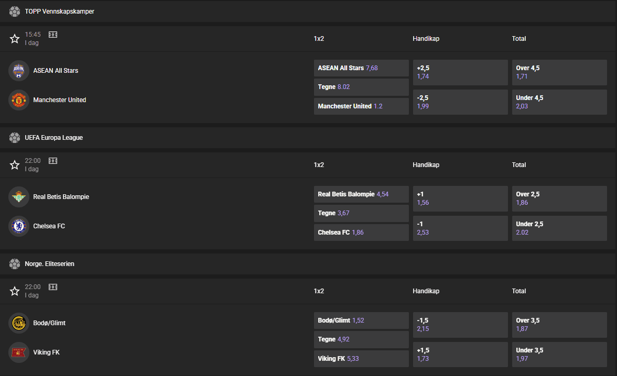Open pitch view icon for the 15:45 match
Viewport: 617px width, 376px height.
coord(53,35)
